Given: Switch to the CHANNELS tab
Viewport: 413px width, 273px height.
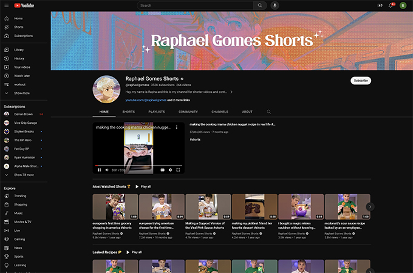Looking at the screenshot, I should click(220, 112).
